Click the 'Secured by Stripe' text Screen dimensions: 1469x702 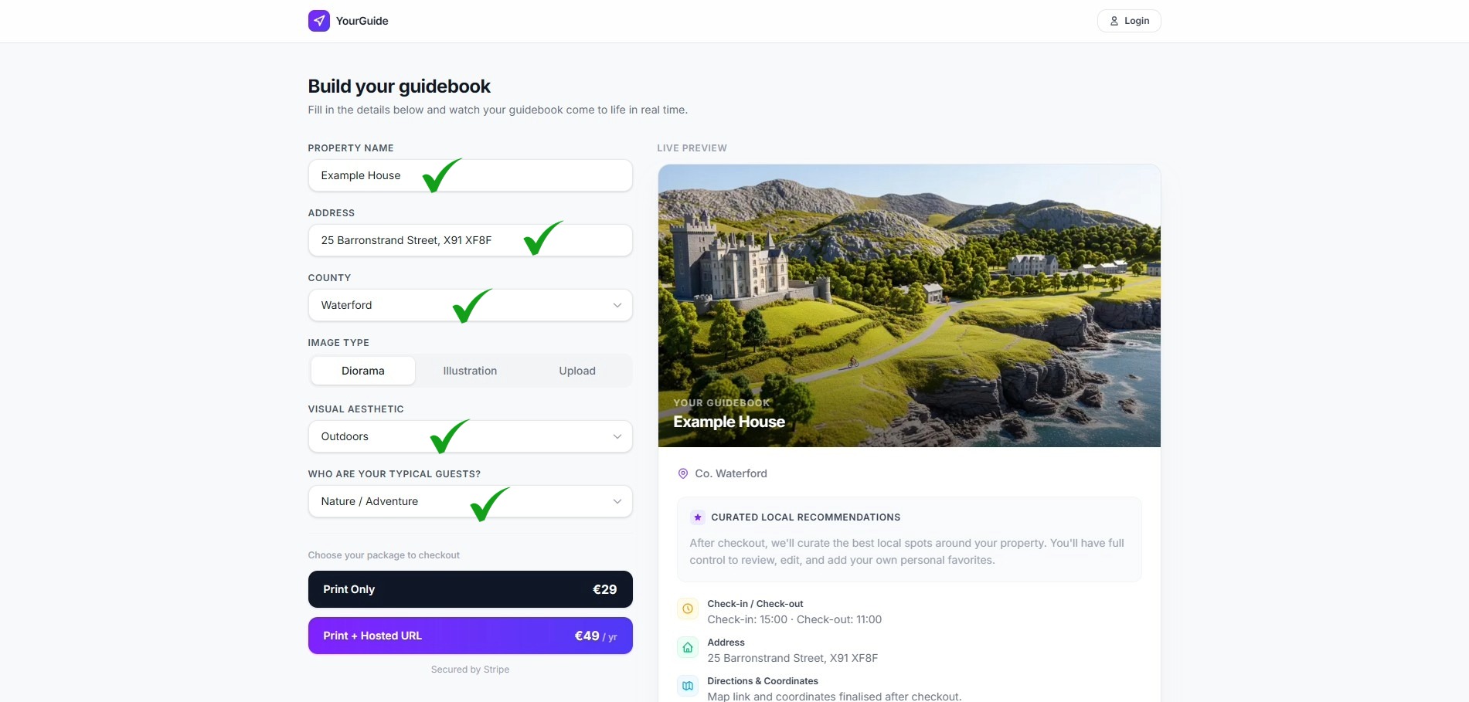coord(470,670)
